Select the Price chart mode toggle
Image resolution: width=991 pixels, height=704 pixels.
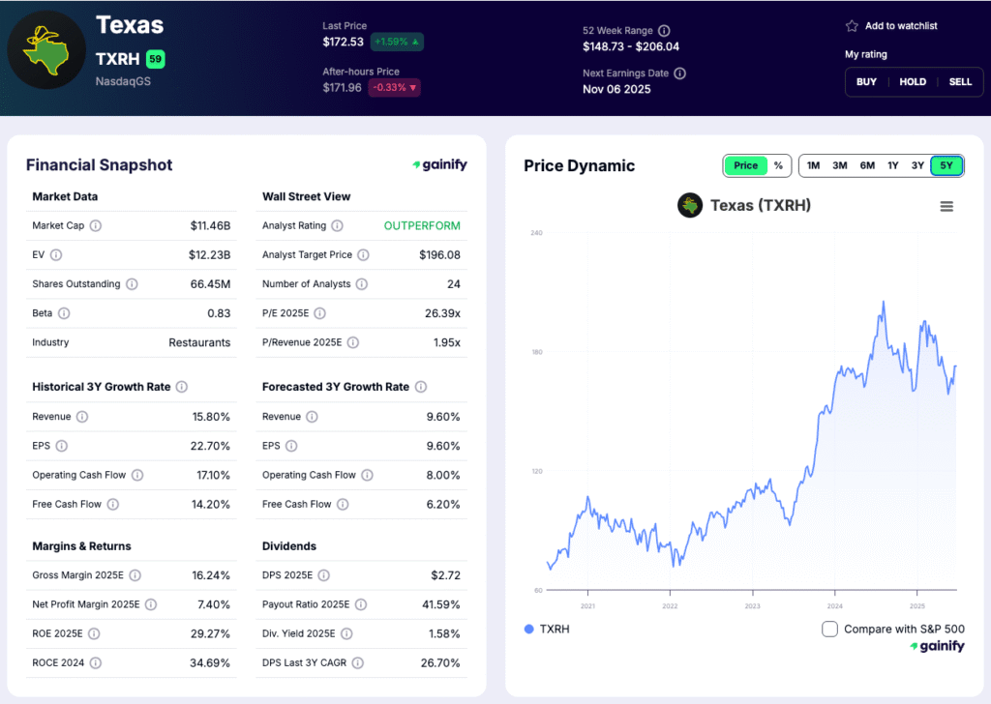[746, 165]
